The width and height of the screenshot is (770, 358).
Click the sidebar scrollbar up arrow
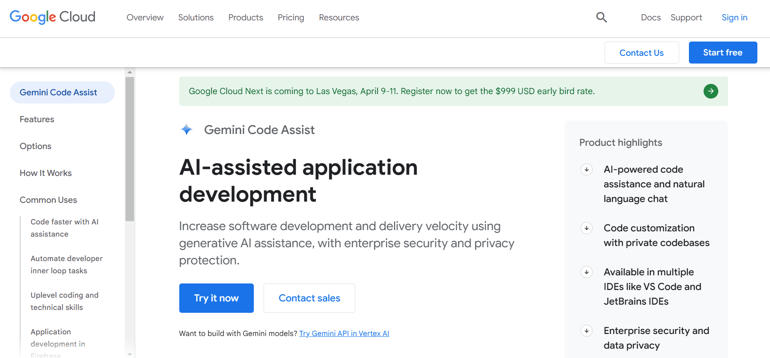(130, 72)
